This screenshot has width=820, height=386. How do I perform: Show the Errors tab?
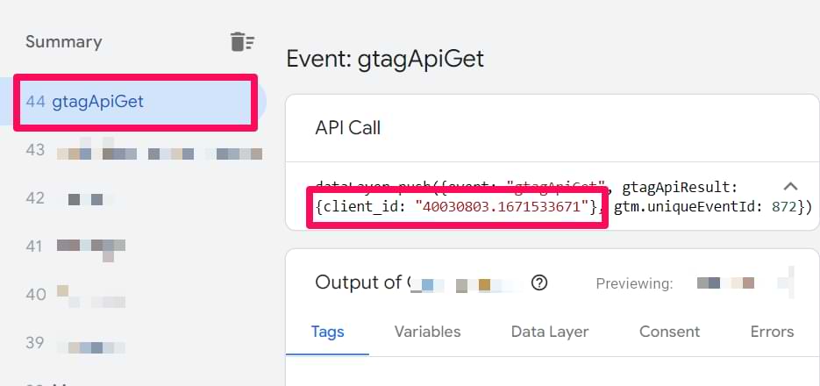(772, 332)
